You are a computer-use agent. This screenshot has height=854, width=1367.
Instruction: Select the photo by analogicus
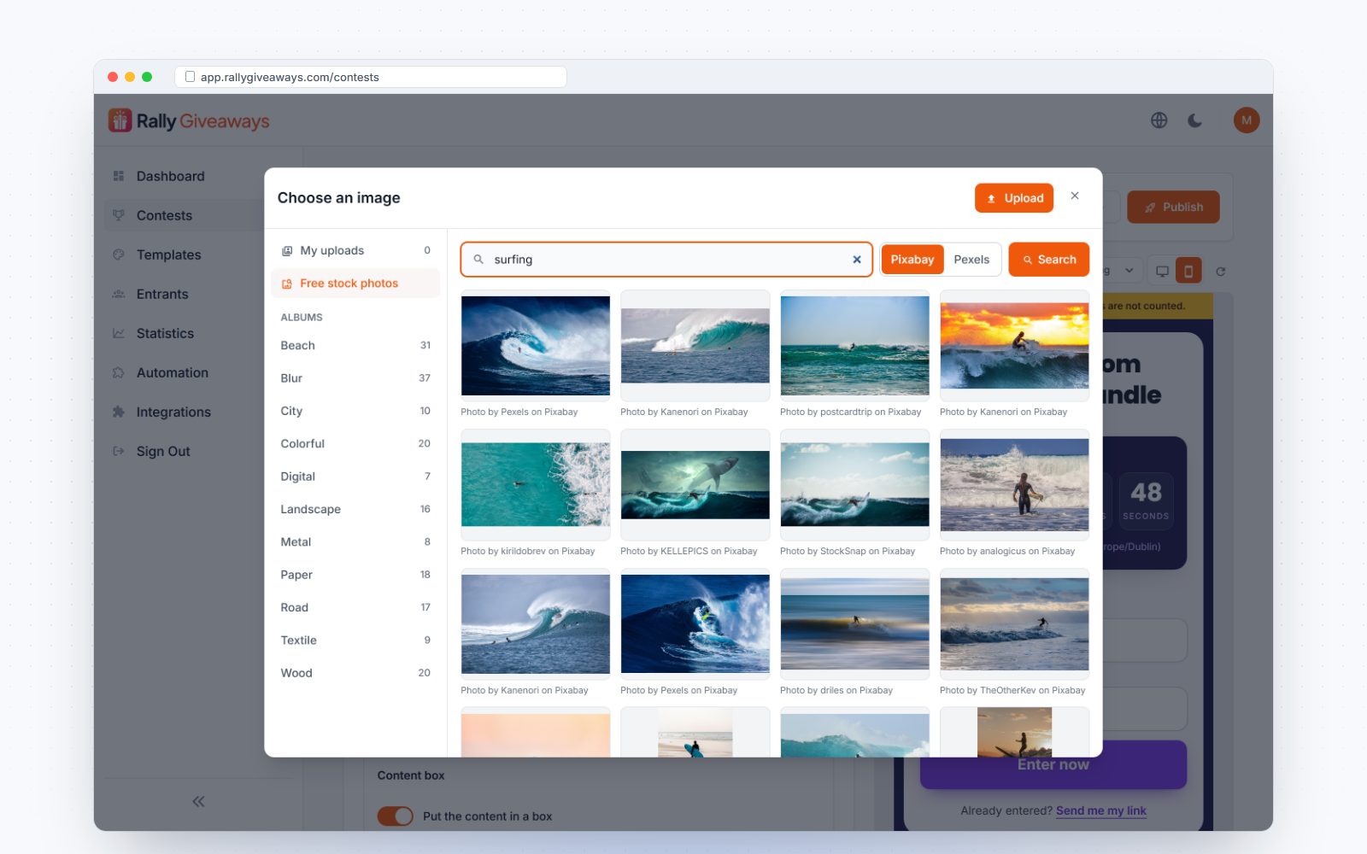coord(1014,485)
